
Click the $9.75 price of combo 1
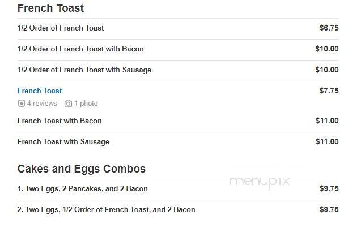pyautogui.click(x=329, y=189)
